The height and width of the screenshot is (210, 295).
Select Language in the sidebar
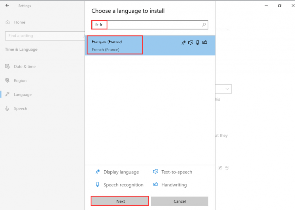[22, 95]
